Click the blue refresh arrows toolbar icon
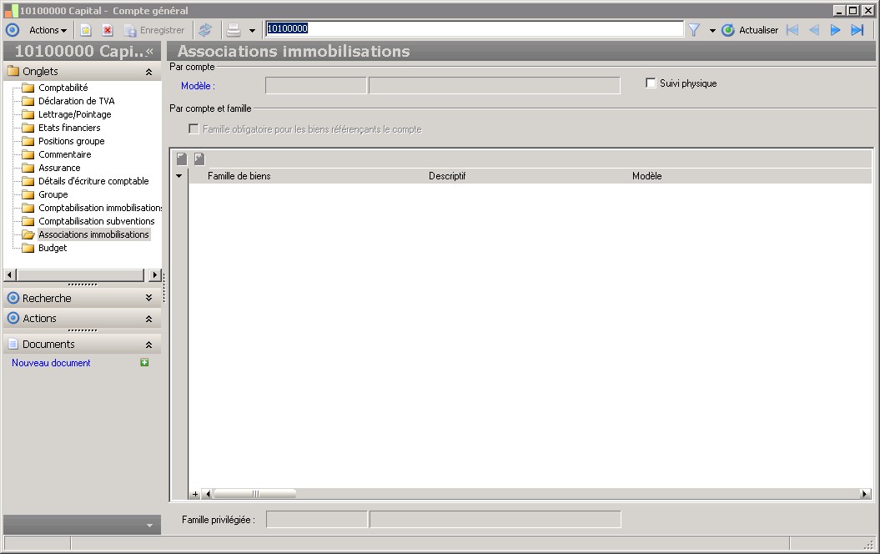The image size is (880, 554). tap(205, 30)
